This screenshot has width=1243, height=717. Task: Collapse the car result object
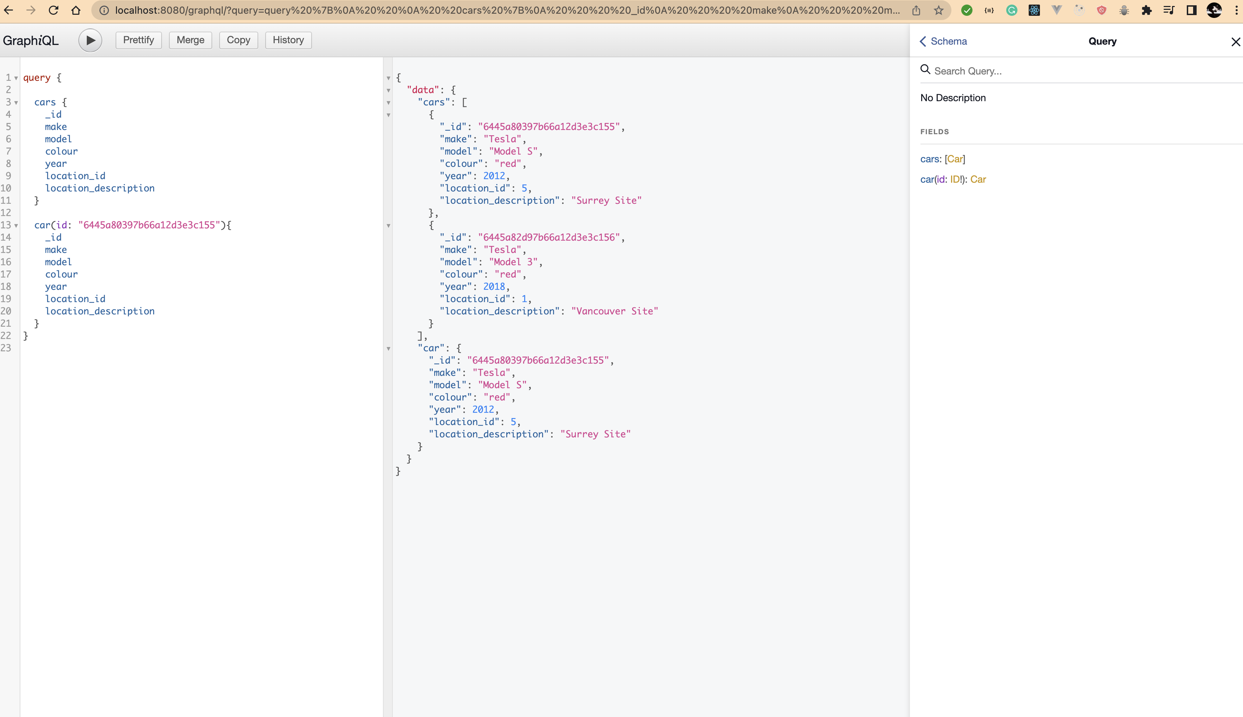pyautogui.click(x=389, y=348)
